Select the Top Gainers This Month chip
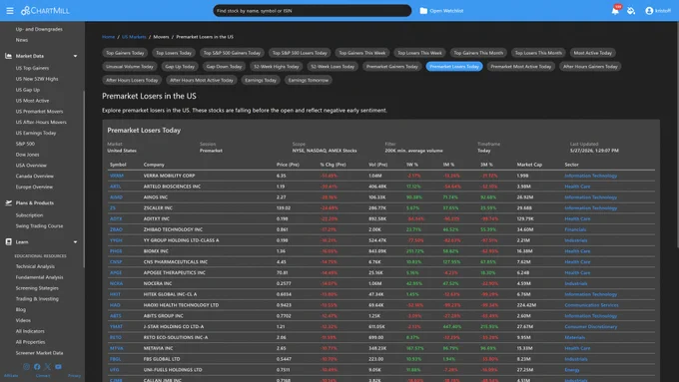Viewport: 679px width, 382px height. pos(478,53)
